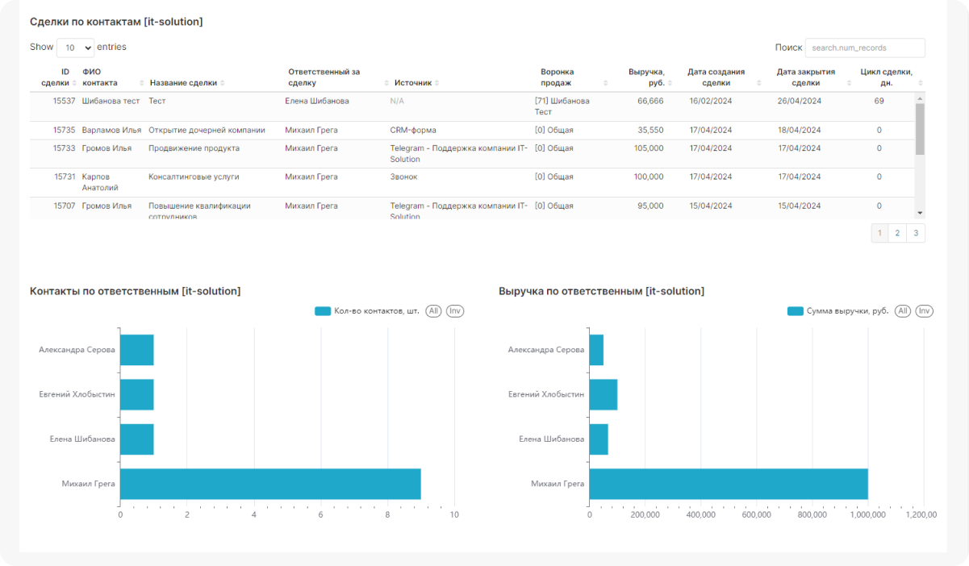Sort by Воронка продаж column
This screenshot has width=969, height=566.
tap(573, 77)
